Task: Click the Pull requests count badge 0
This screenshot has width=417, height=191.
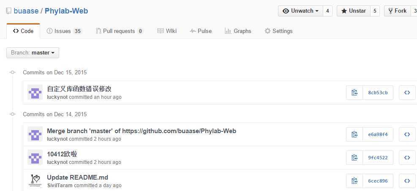Action: click(x=140, y=31)
